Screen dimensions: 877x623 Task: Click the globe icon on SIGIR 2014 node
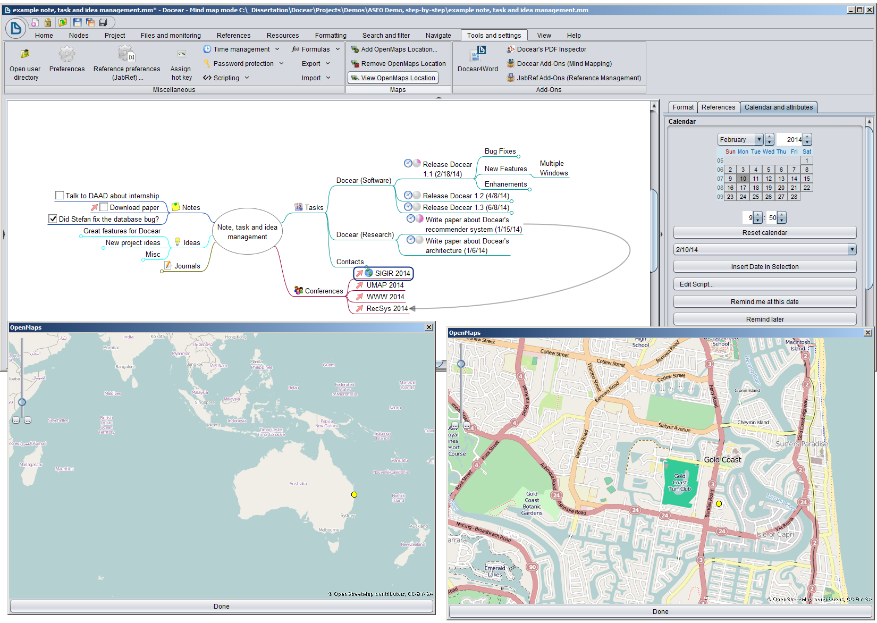(x=369, y=273)
